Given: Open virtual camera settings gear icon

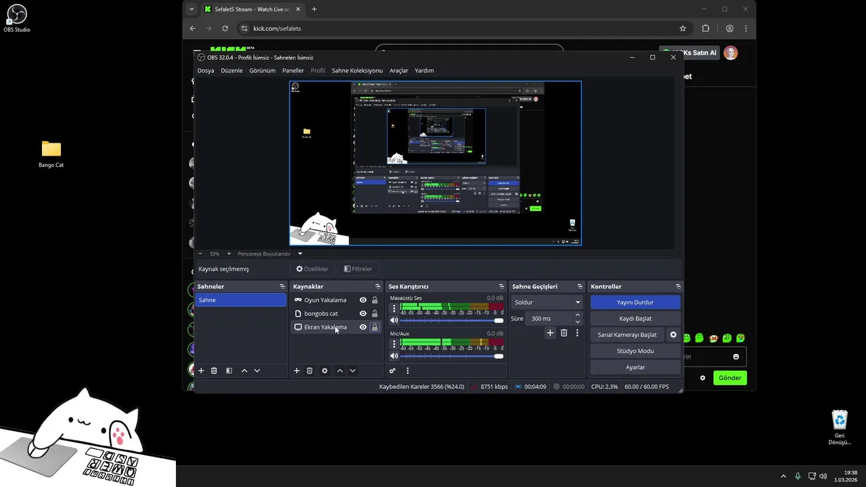Looking at the screenshot, I should (x=673, y=335).
